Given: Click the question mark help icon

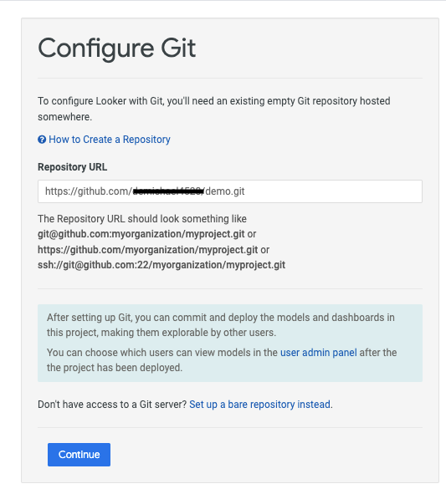Looking at the screenshot, I should click(42, 140).
